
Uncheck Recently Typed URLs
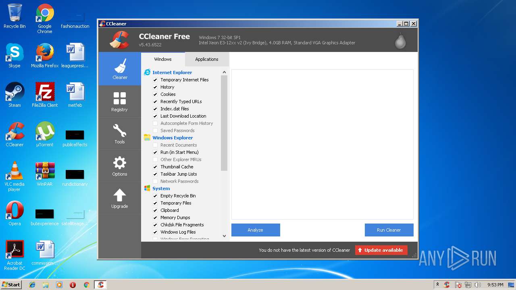[155, 101]
